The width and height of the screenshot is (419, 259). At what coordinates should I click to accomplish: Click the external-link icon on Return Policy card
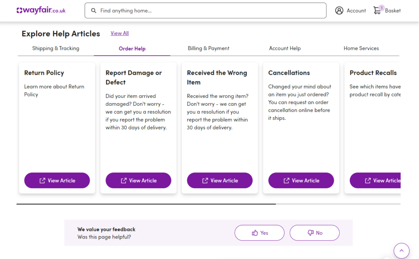tap(43, 181)
